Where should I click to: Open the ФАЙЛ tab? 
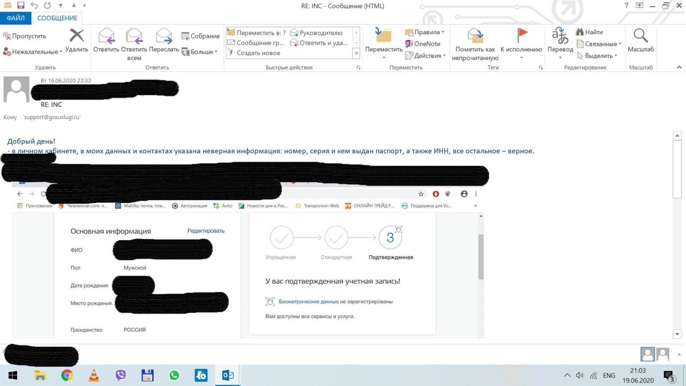[16, 18]
